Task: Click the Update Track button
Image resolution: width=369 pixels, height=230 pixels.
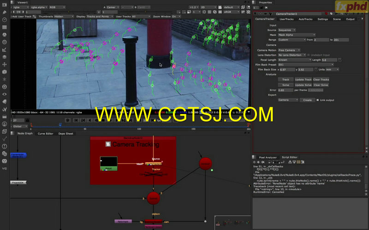Action: [303, 80]
